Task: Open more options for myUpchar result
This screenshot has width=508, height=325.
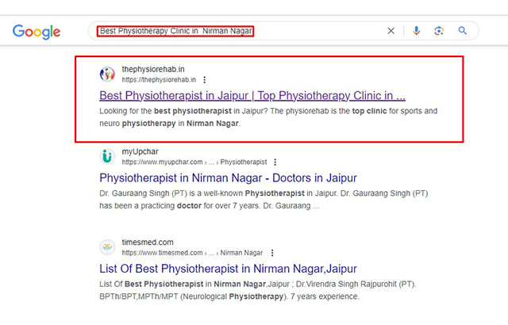Action: pos(275,162)
